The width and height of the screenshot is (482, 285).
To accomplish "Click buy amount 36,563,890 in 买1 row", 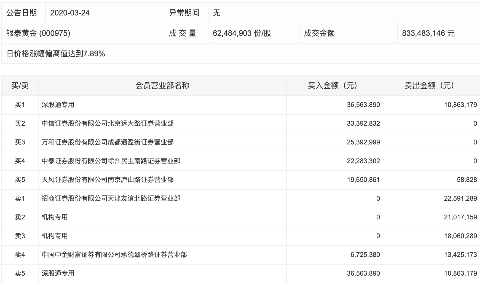I will pos(363,105).
